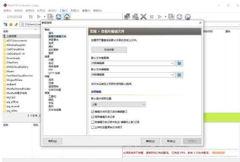Click the 取消(C) button

point(171,141)
